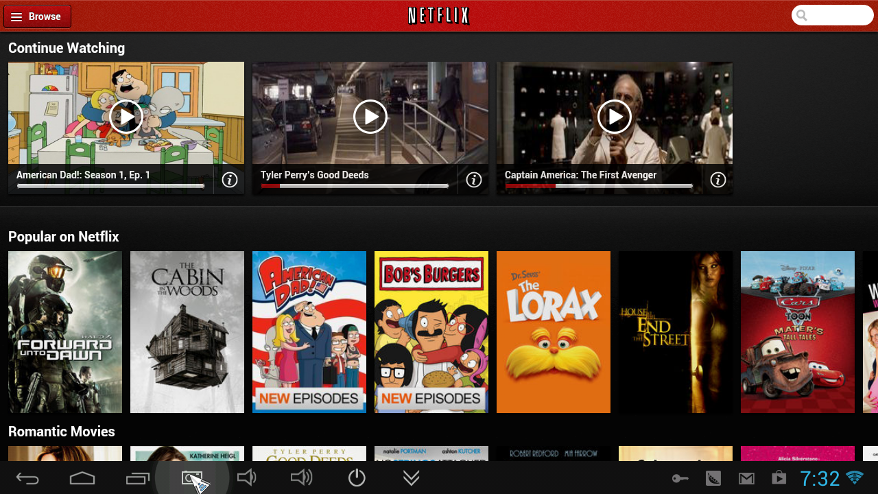The image size is (878, 494).
Task: Focus the search field
Action: pyautogui.click(x=832, y=15)
